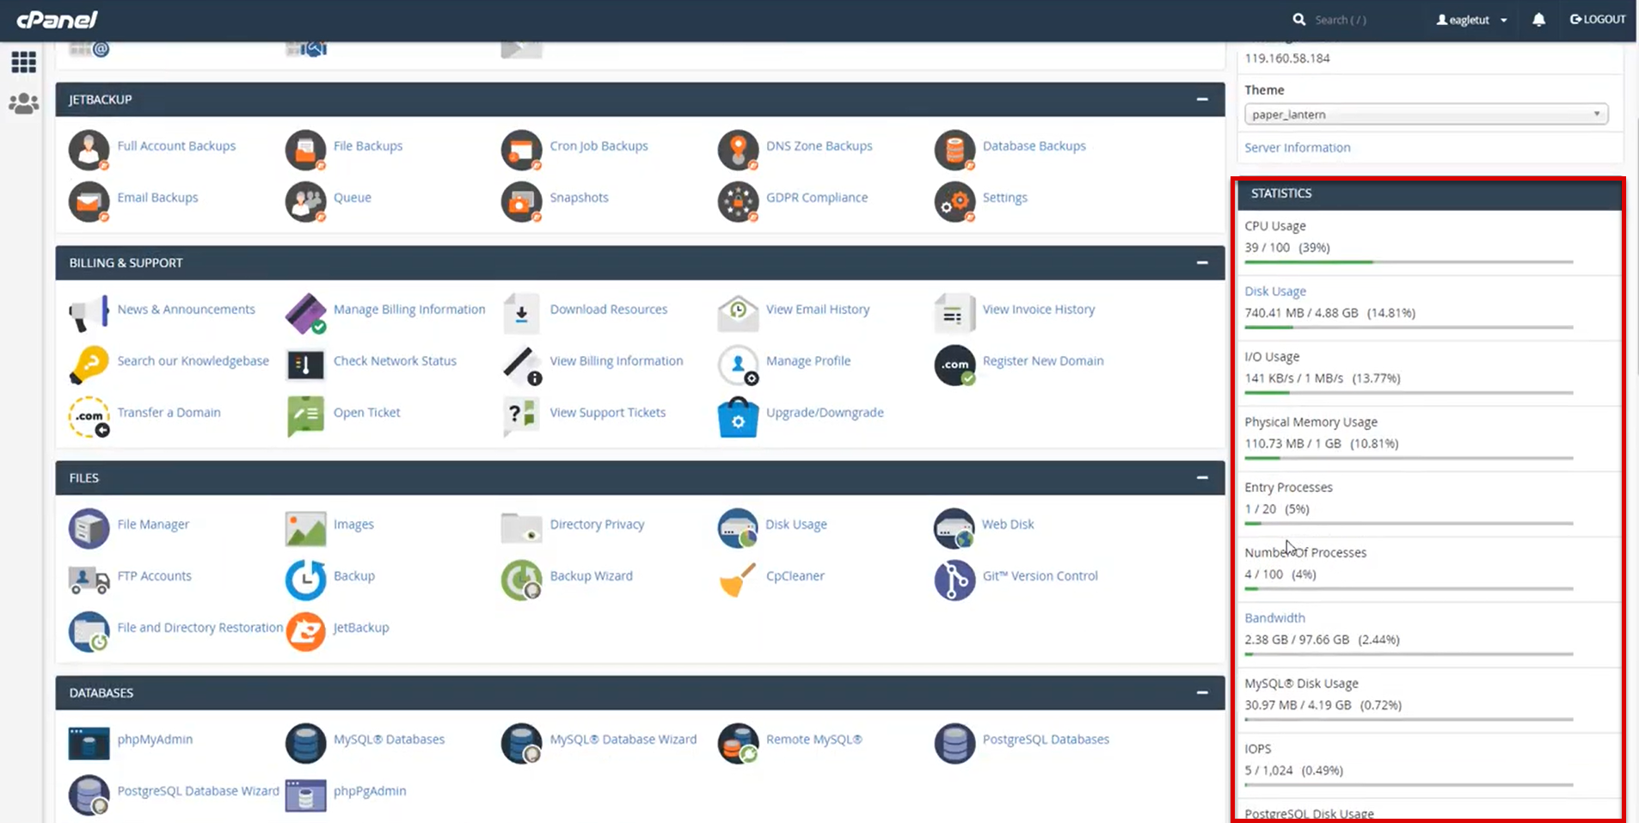Image resolution: width=1639 pixels, height=823 pixels.
Task: Open the eagletut user menu
Action: 1471,20
